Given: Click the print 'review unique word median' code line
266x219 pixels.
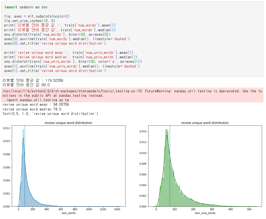Looking at the screenshot, I should coord(71,57).
